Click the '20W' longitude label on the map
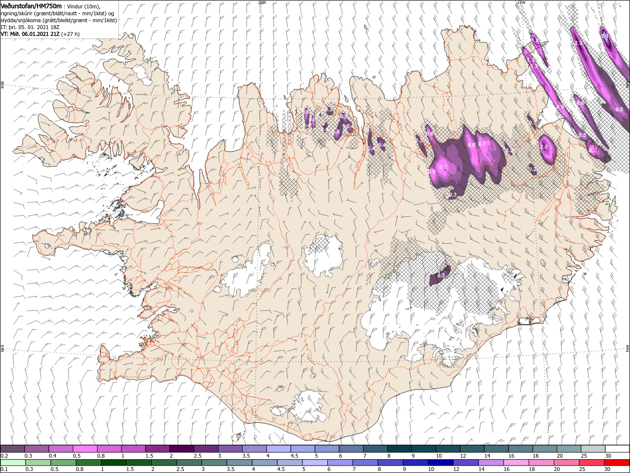Viewport: 630px width, 473px height. coord(262,2)
